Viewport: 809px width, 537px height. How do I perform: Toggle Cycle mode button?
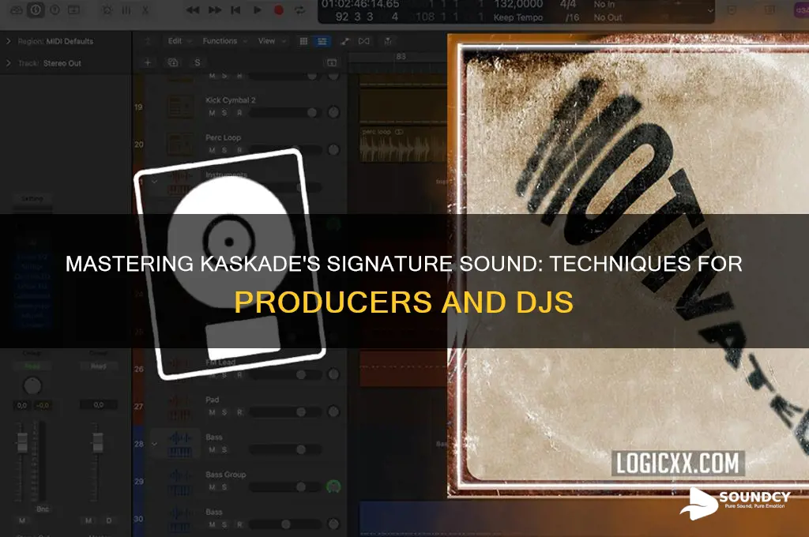coord(299,9)
